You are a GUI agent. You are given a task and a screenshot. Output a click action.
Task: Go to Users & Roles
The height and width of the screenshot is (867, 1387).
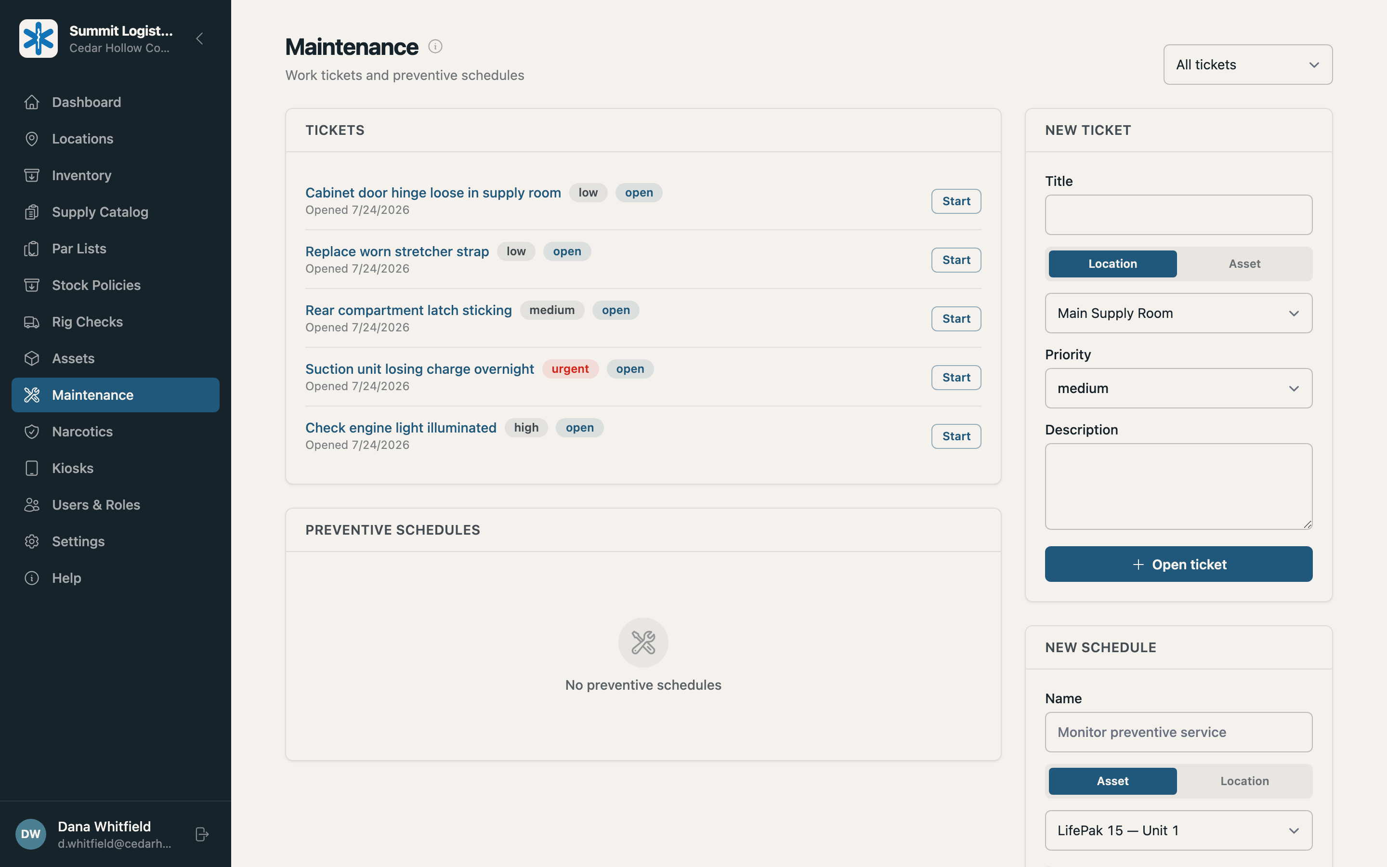115,505
